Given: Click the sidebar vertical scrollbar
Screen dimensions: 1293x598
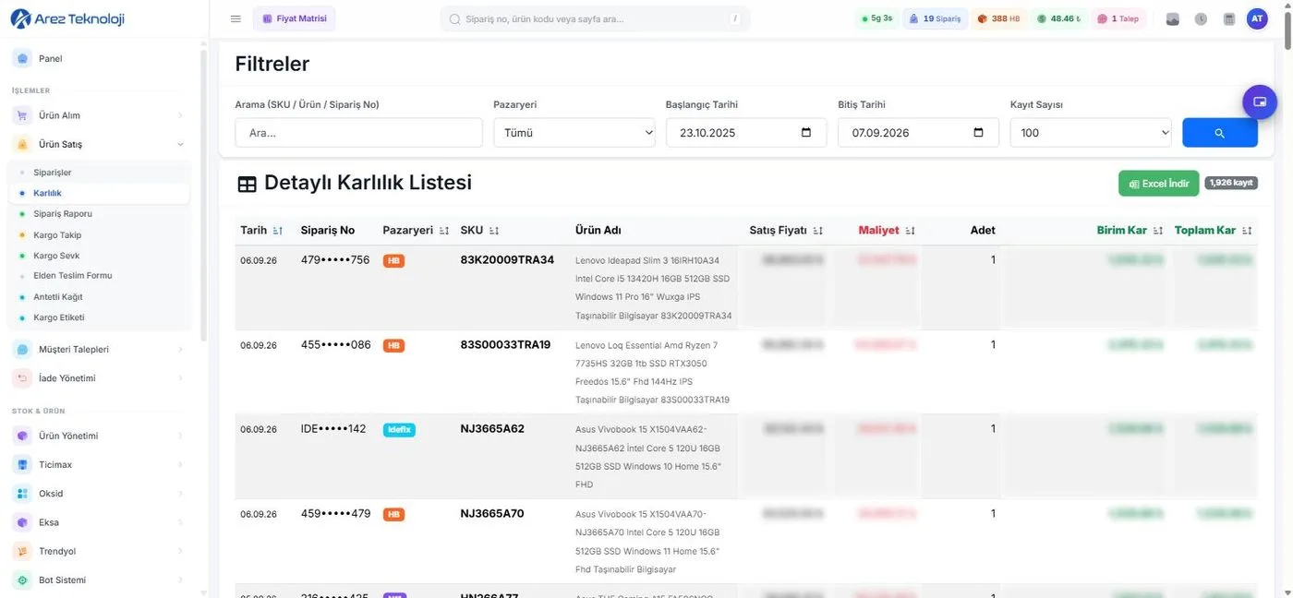Looking at the screenshot, I should click(x=203, y=194).
